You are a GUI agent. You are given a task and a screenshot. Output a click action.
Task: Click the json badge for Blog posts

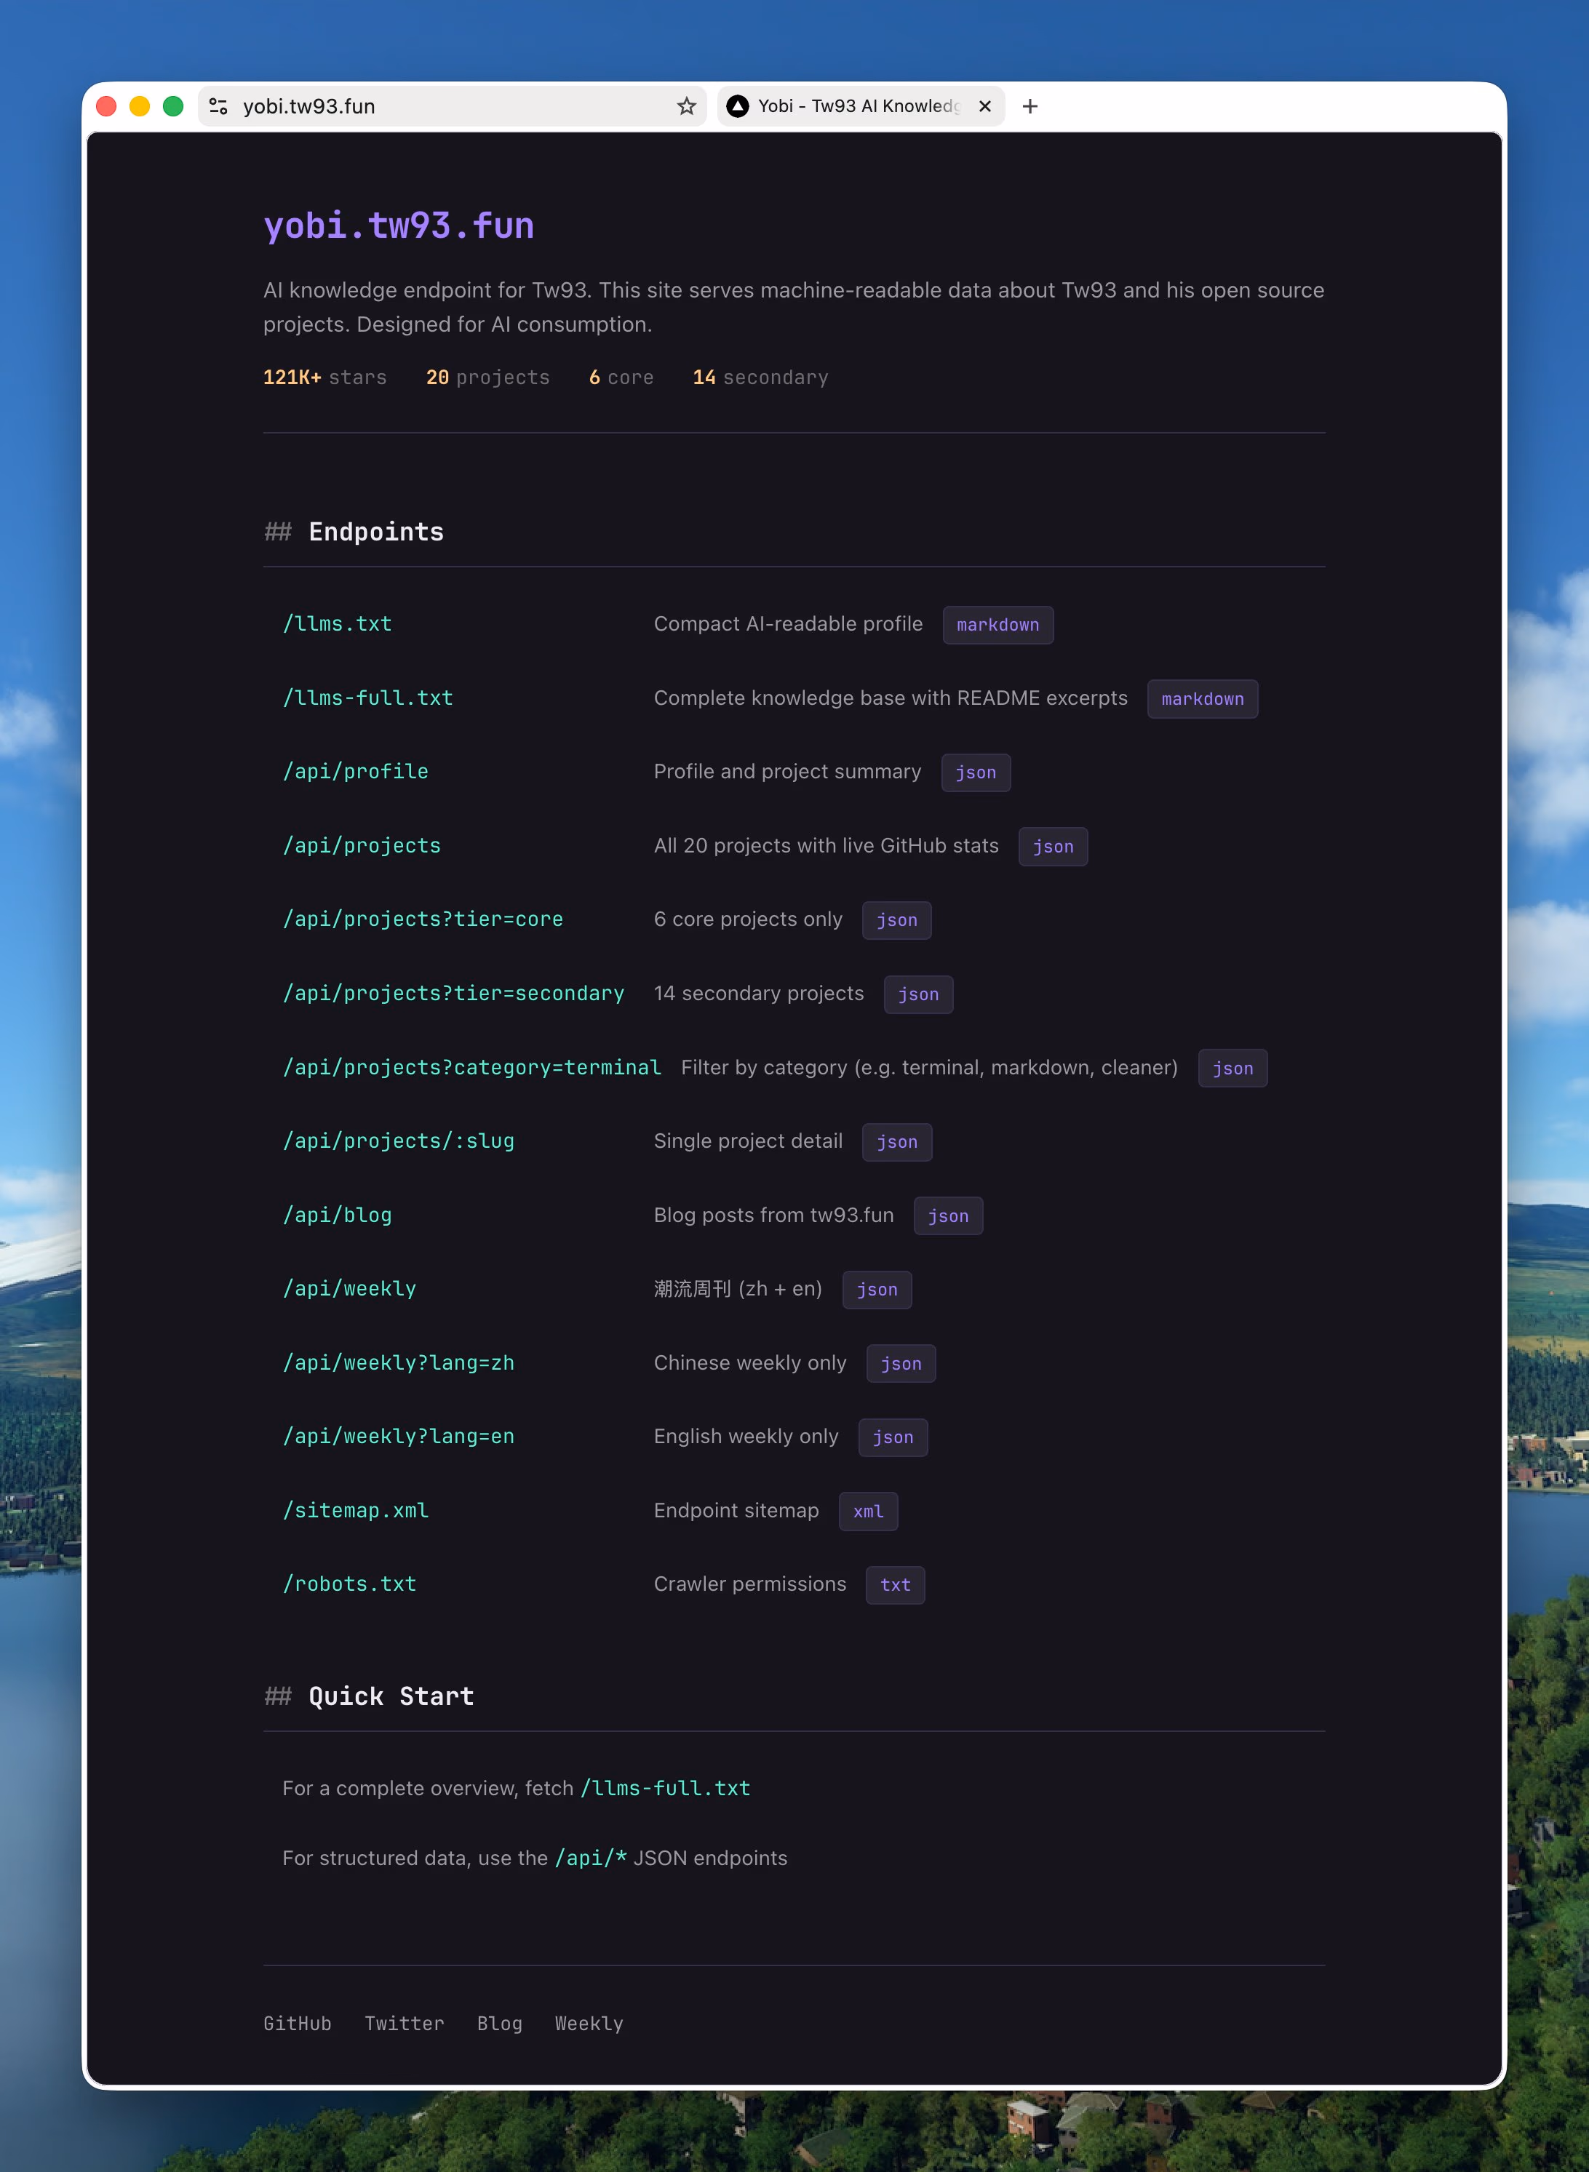[x=949, y=1216]
